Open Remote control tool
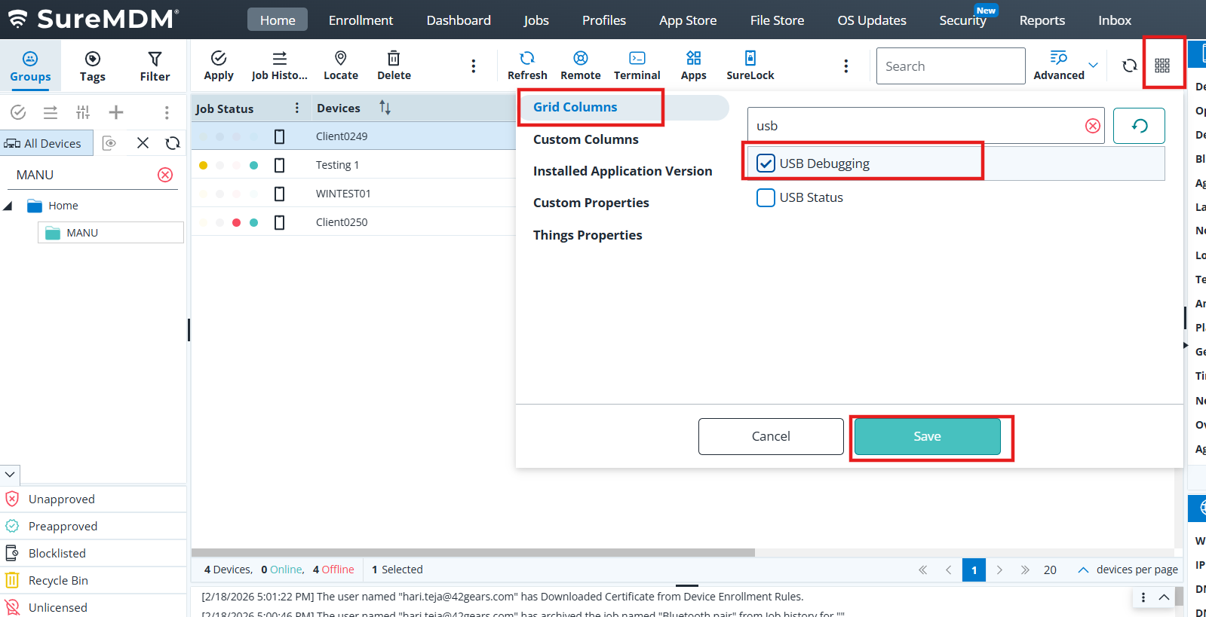 tap(580, 65)
